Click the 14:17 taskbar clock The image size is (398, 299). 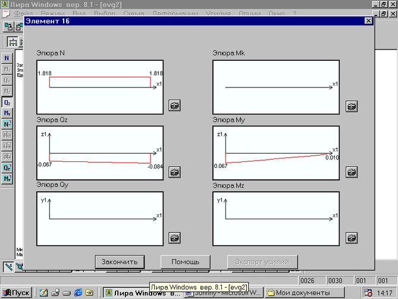pos(385,293)
